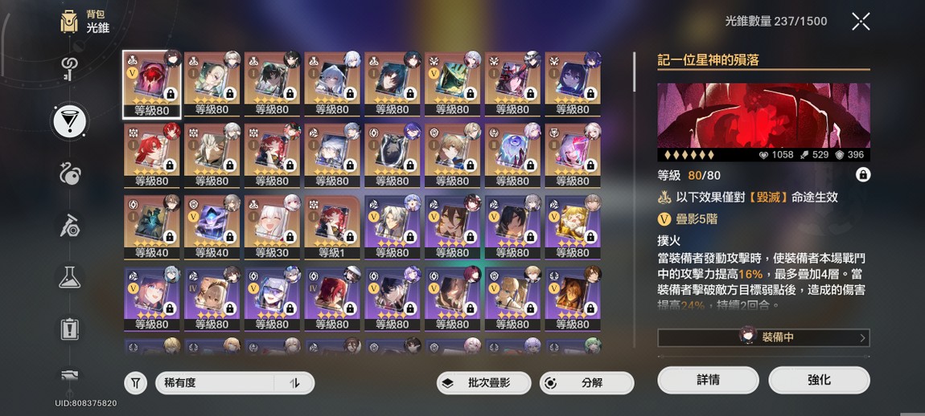Expand the 裝備中 equipped character row
This screenshot has height=416, width=925.
tap(763, 337)
